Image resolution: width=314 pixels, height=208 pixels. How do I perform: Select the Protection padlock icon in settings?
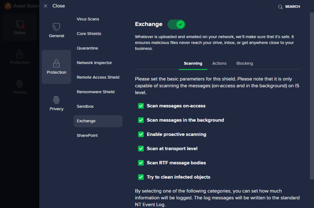(56, 64)
